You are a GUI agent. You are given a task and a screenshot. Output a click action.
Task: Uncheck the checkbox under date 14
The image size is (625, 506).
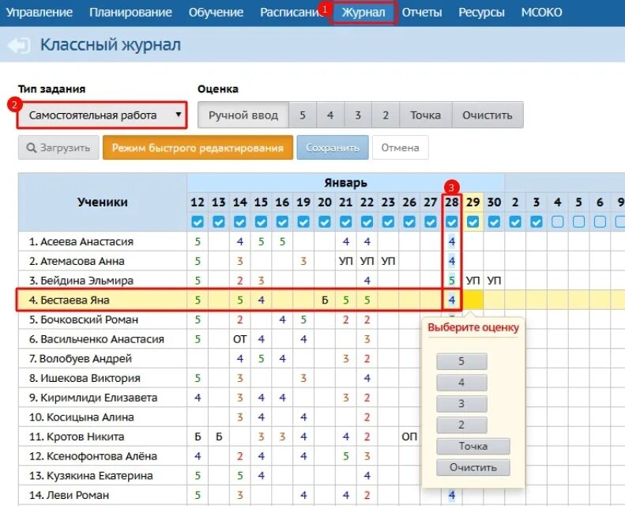(x=240, y=221)
